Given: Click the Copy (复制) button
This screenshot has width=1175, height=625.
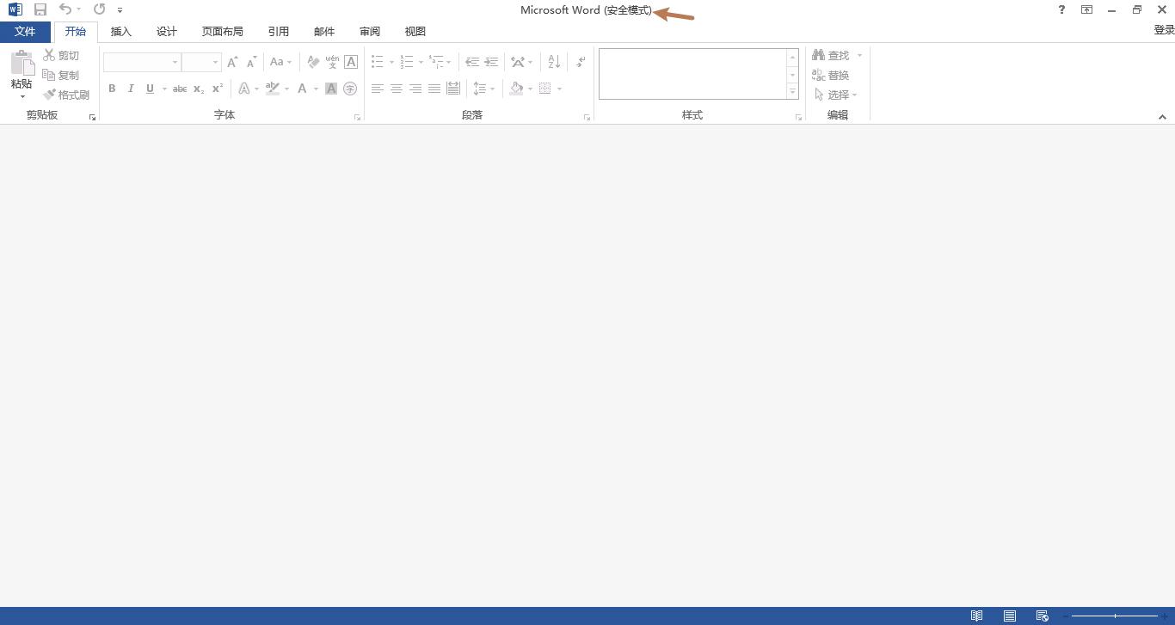Looking at the screenshot, I should coord(61,76).
